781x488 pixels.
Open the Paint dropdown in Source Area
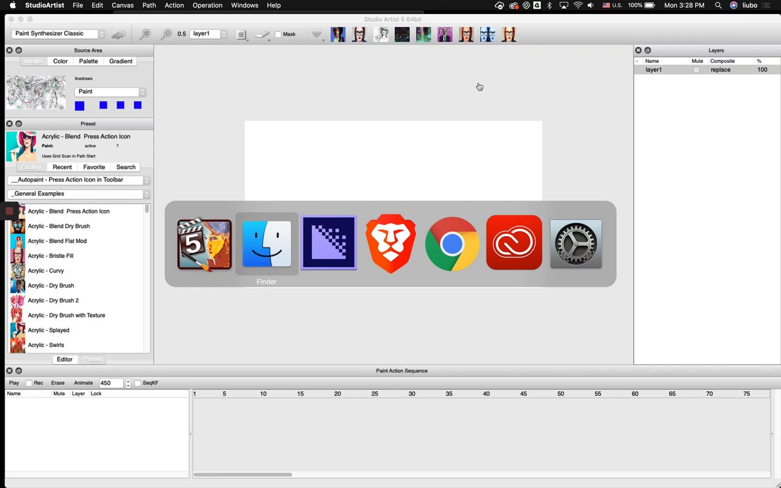(110, 92)
